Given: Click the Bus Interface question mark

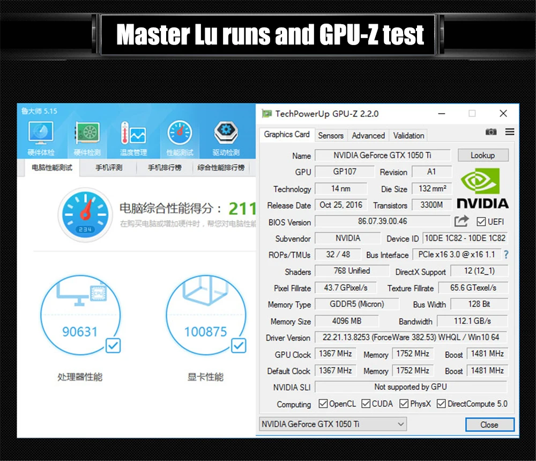Looking at the screenshot, I should pyautogui.click(x=507, y=254).
